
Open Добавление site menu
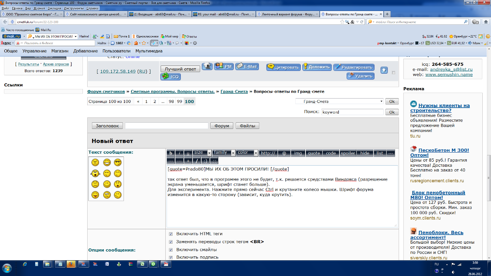click(86, 51)
